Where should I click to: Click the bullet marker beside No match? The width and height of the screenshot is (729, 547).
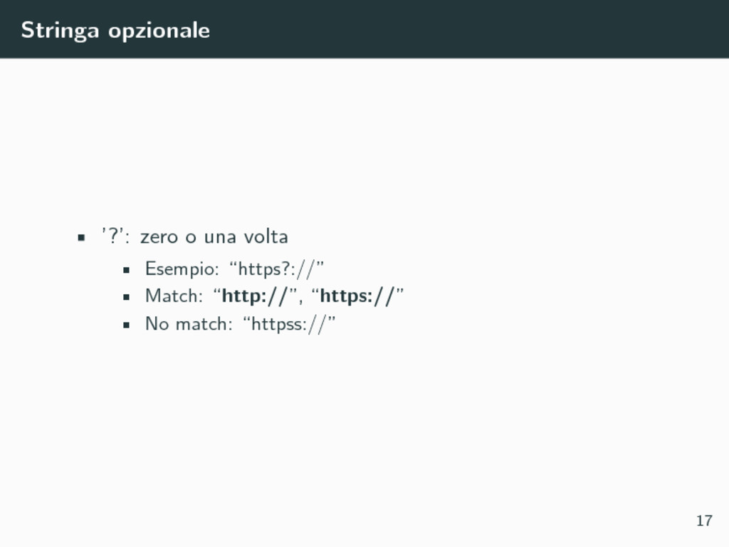click(126, 325)
